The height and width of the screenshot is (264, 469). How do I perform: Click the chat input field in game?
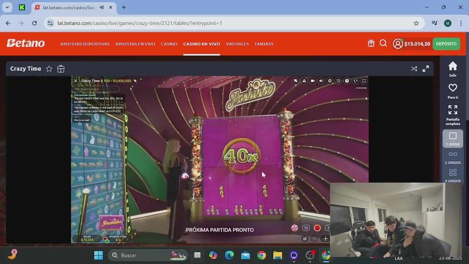(x=96, y=89)
